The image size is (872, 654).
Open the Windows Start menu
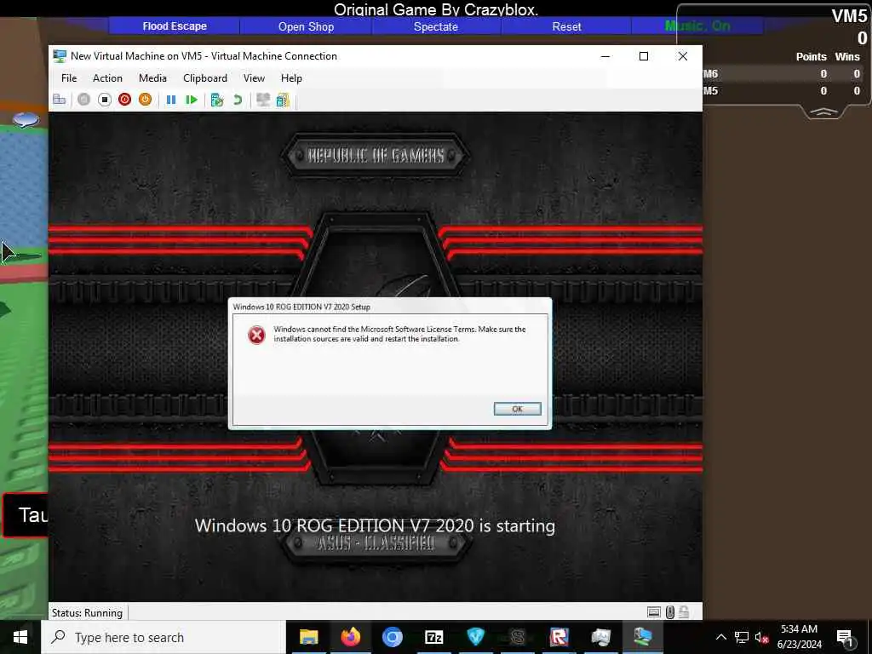[x=20, y=637]
